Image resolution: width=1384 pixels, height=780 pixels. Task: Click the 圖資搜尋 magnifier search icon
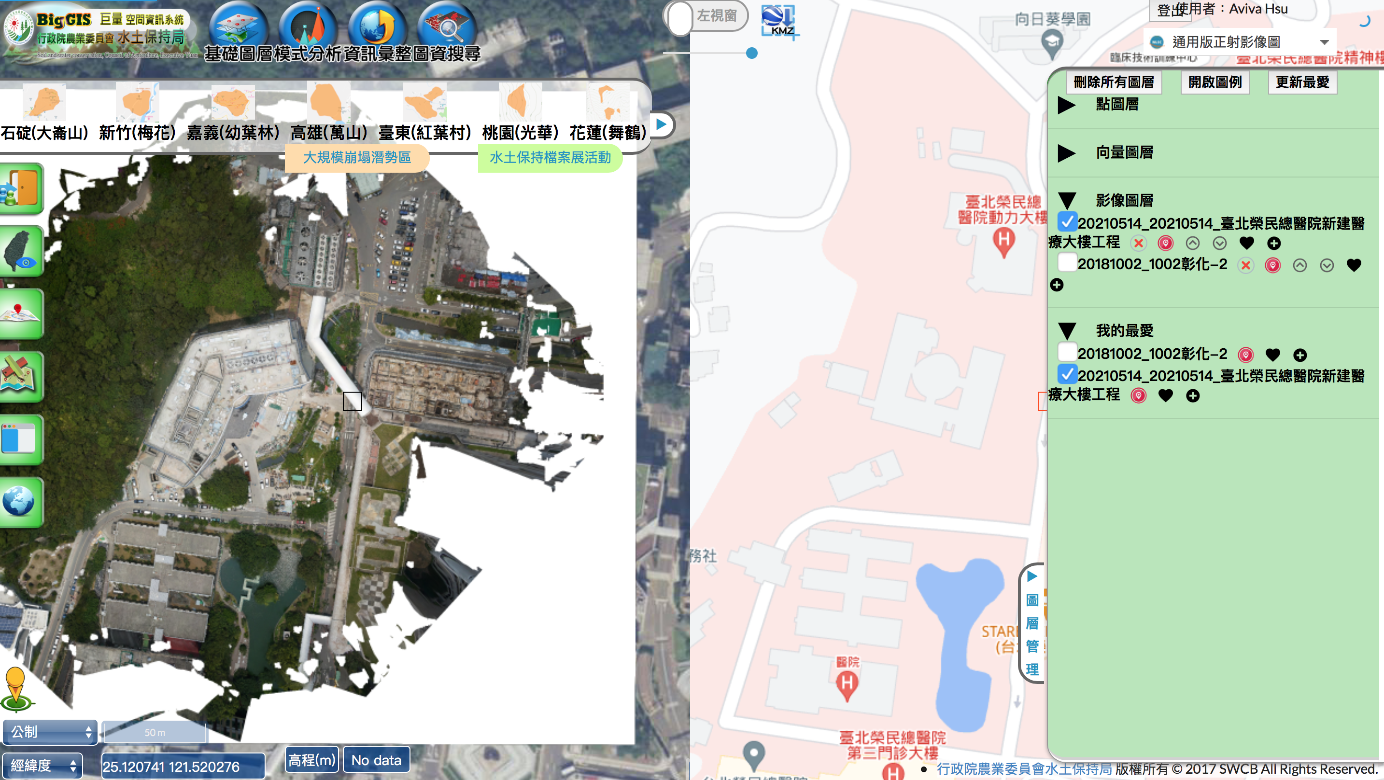447,27
